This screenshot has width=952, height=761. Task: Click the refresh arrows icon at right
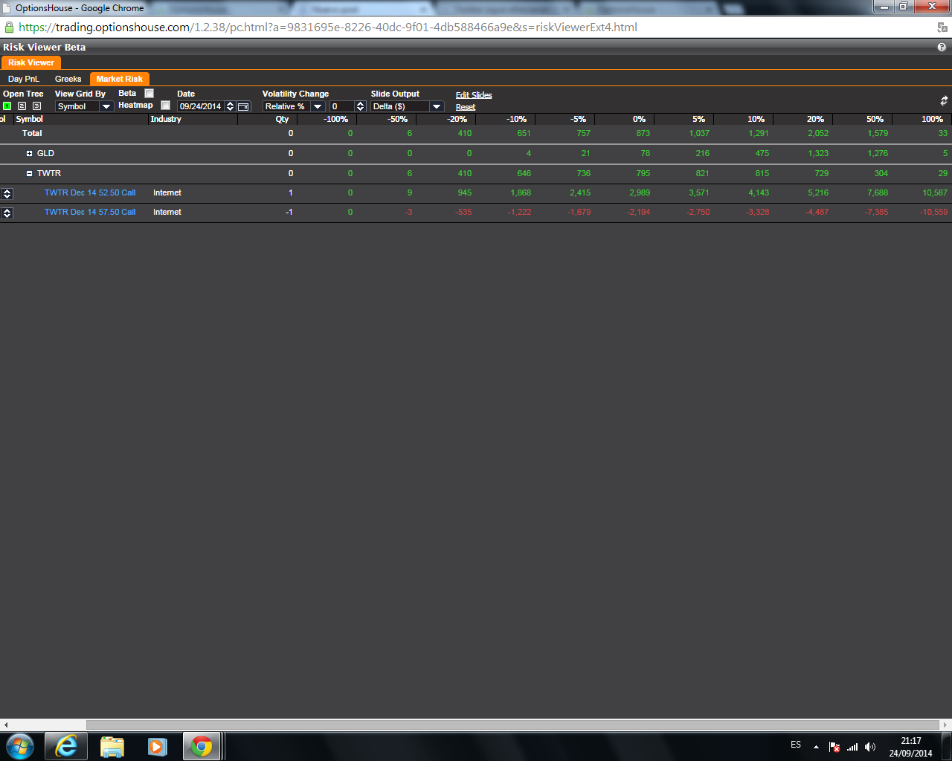(x=944, y=100)
